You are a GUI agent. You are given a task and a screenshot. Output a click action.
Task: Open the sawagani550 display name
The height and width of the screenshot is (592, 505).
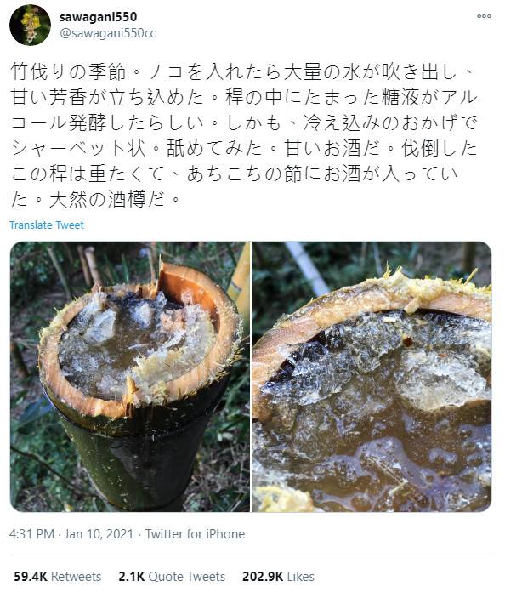pyautogui.click(x=98, y=17)
